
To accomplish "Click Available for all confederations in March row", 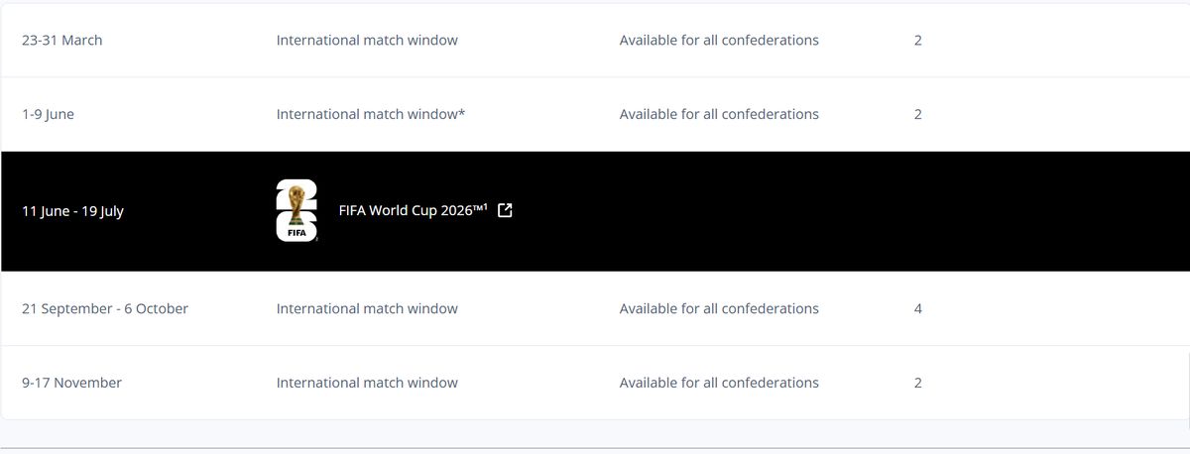I will pyautogui.click(x=719, y=41).
